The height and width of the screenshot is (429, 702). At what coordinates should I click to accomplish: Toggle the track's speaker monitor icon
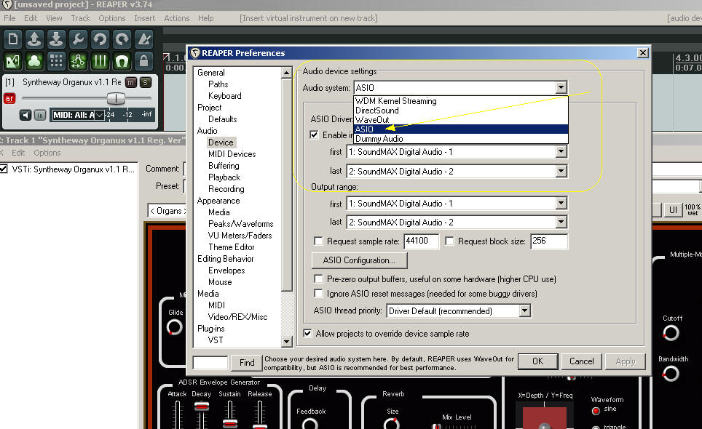(25, 116)
